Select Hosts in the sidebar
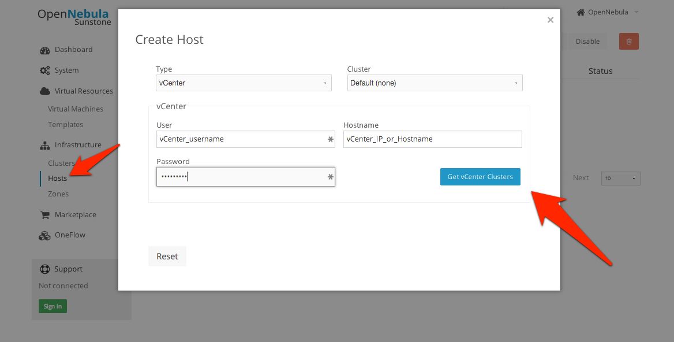The image size is (674, 342). click(x=57, y=179)
